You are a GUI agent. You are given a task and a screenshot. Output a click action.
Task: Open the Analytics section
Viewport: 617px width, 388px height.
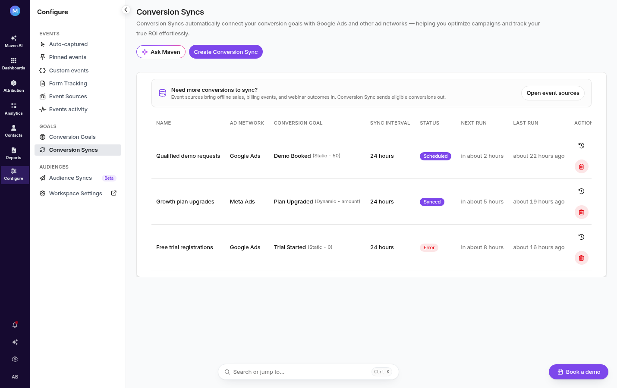point(14,109)
